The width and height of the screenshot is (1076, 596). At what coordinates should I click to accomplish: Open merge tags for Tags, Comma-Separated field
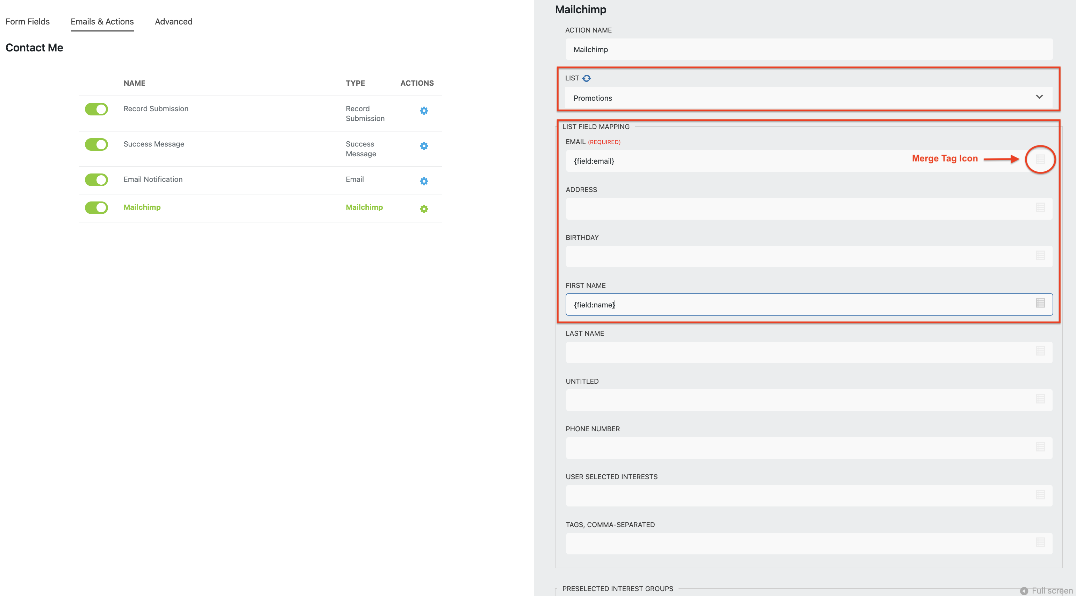point(1040,543)
